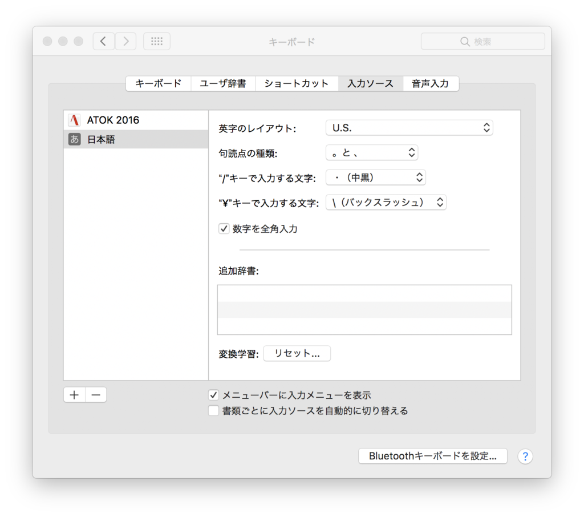The image size is (584, 517).
Task: Click the forward navigation arrow
Action: click(x=125, y=41)
